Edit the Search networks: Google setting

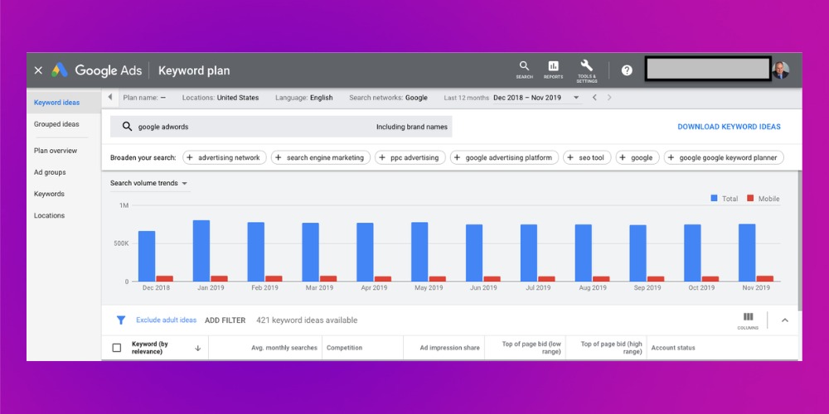pyautogui.click(x=388, y=98)
